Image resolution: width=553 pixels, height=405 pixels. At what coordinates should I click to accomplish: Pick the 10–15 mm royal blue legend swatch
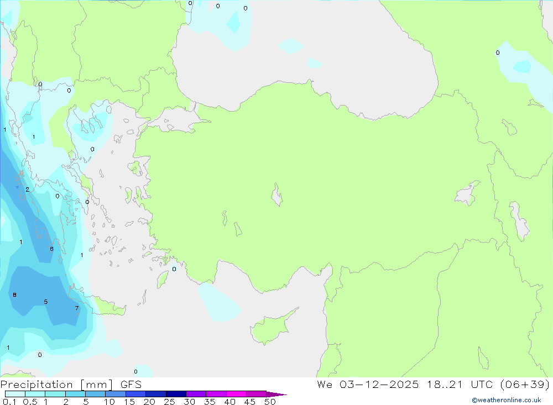click(116, 394)
